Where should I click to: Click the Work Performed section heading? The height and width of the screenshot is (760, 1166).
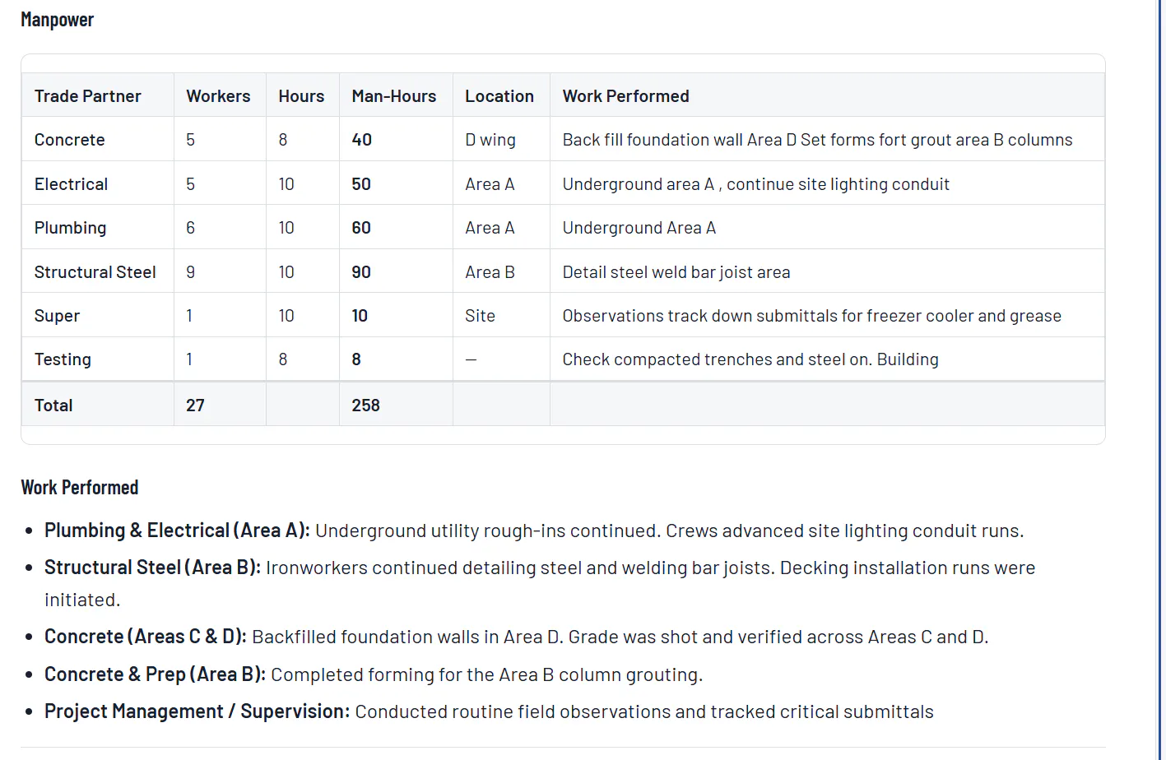80,488
